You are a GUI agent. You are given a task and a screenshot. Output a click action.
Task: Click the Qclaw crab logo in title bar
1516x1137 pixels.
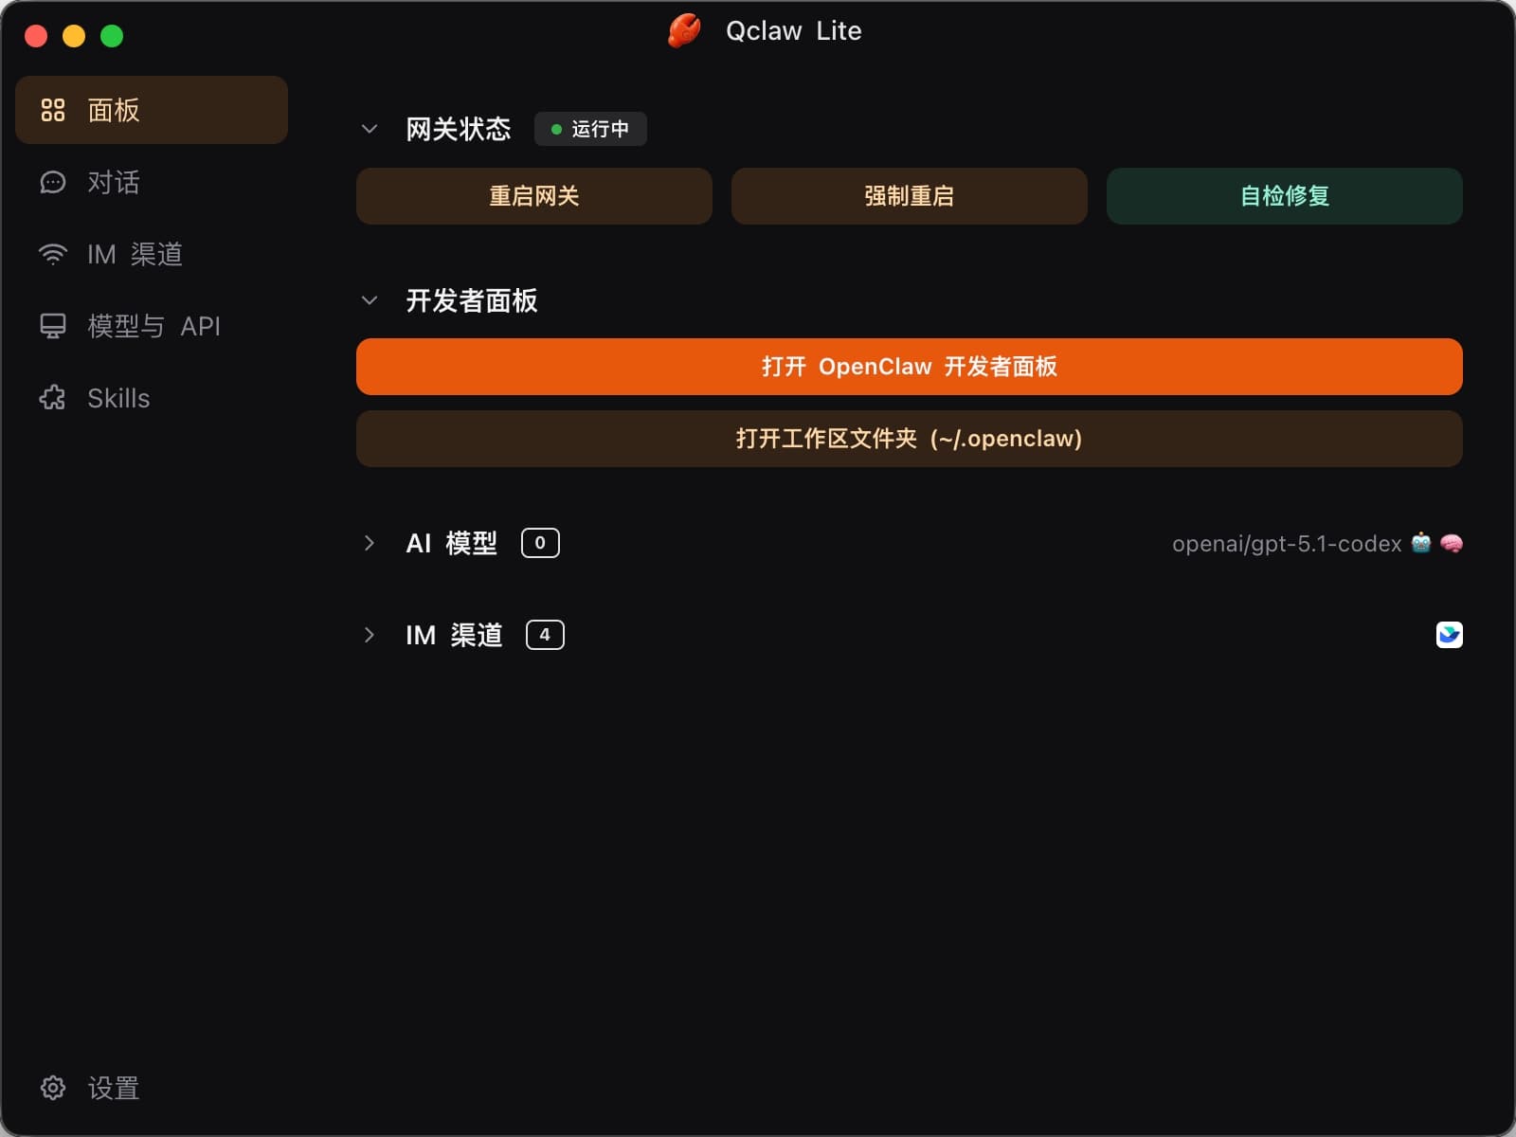click(x=683, y=31)
